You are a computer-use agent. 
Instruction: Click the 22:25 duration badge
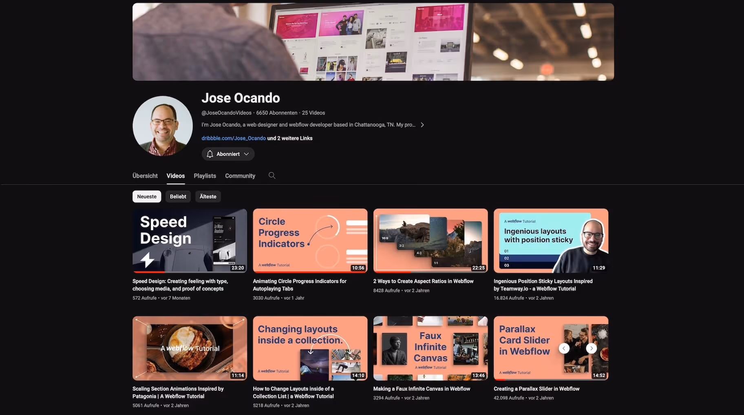(x=478, y=268)
